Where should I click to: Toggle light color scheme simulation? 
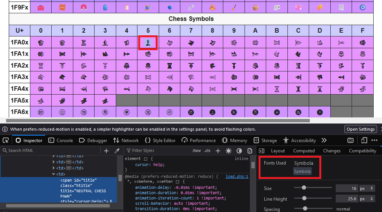pyautogui.click(x=229, y=151)
